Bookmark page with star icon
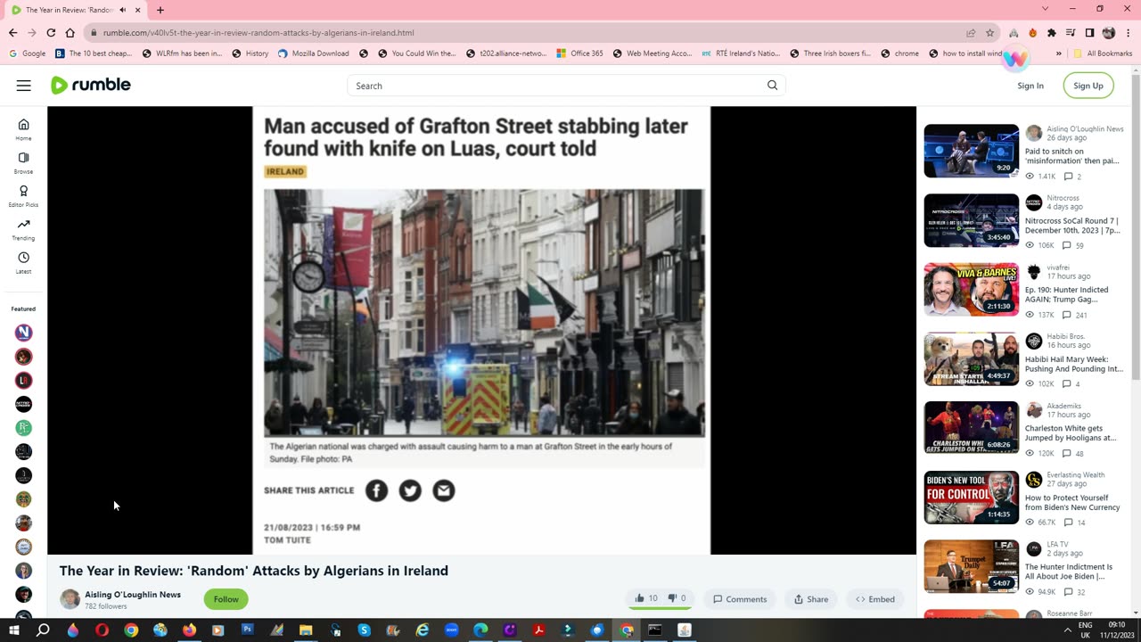The image size is (1141, 642). tap(989, 33)
